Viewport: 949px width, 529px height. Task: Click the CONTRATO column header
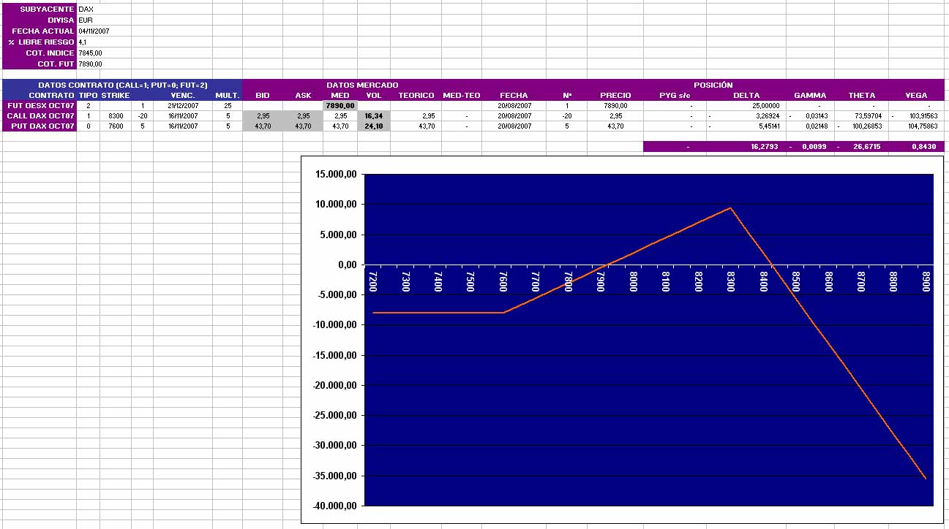pos(51,95)
